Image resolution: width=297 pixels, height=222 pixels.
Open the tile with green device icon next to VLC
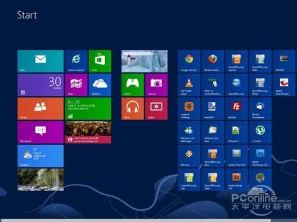[x=213, y=85]
